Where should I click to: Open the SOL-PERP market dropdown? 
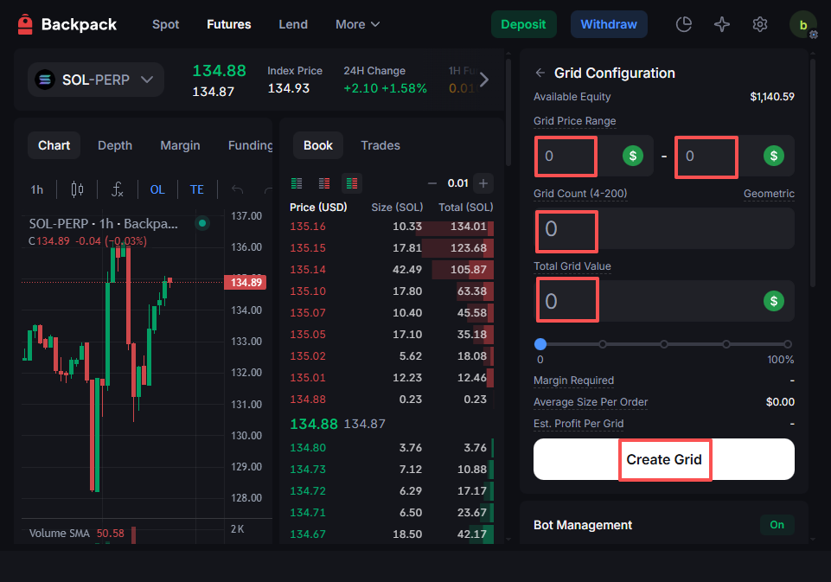95,80
